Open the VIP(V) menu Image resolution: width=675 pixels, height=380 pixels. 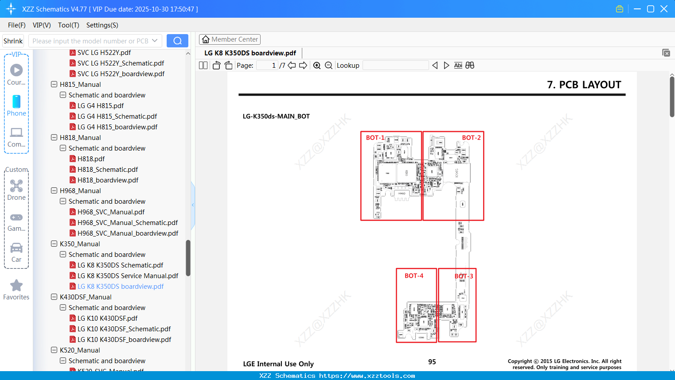[42, 25]
